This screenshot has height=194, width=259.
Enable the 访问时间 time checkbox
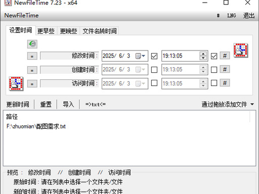click(x=214, y=83)
